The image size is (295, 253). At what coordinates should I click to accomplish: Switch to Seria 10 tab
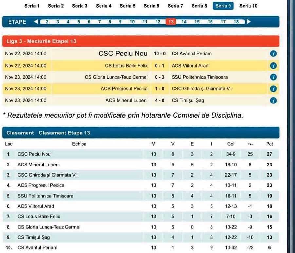248,6
